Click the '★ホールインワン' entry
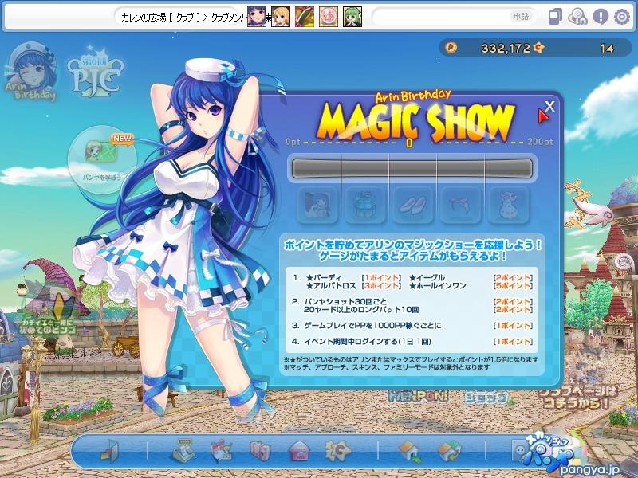Screen dimensions: 638x478 tap(437, 286)
